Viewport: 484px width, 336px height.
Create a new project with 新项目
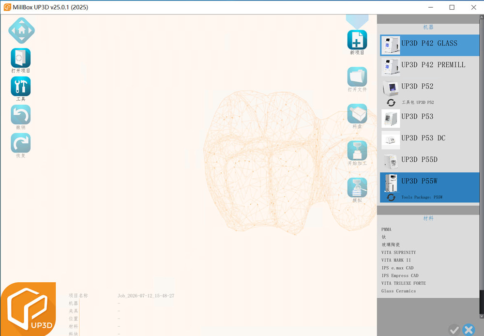[357, 40]
